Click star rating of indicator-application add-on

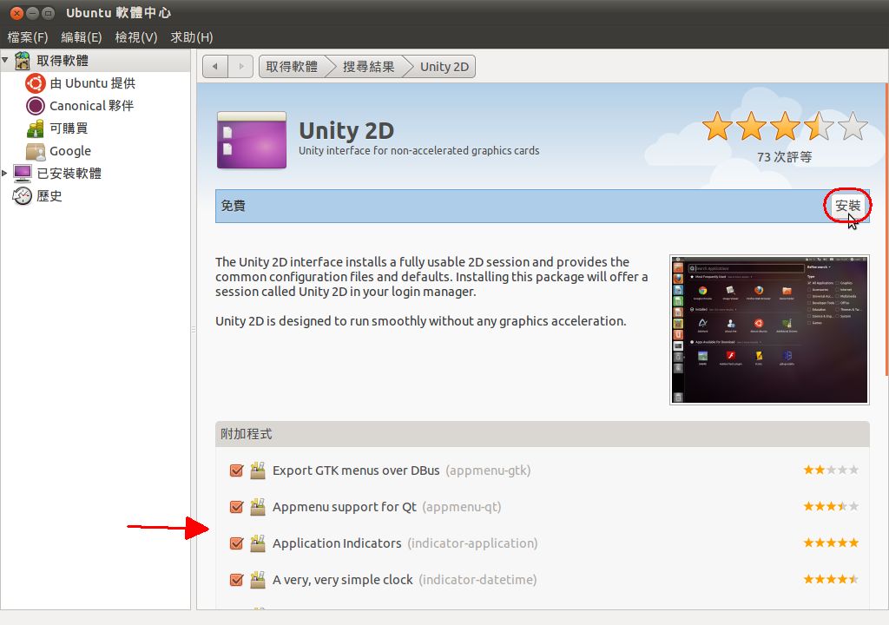coord(831,543)
